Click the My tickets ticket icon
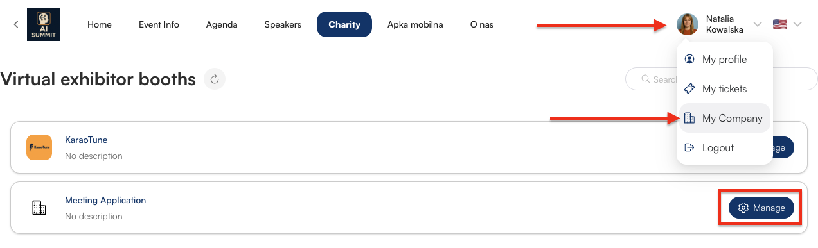The height and width of the screenshot is (248, 818). [x=689, y=88]
